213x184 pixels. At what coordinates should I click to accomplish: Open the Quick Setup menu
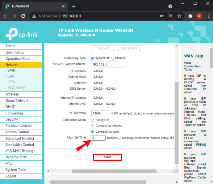(21, 52)
